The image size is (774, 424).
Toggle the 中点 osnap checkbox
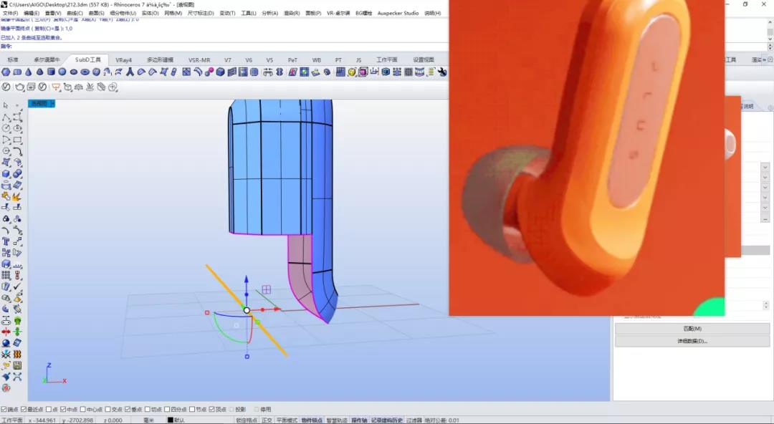(63, 409)
